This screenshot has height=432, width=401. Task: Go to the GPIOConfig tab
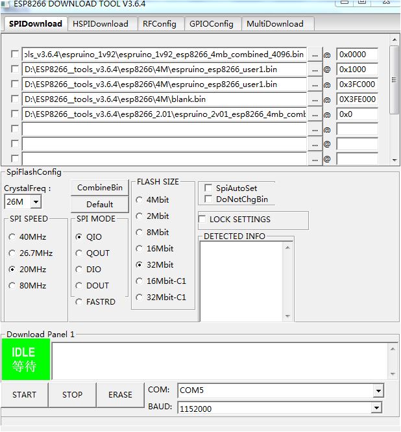pos(212,24)
